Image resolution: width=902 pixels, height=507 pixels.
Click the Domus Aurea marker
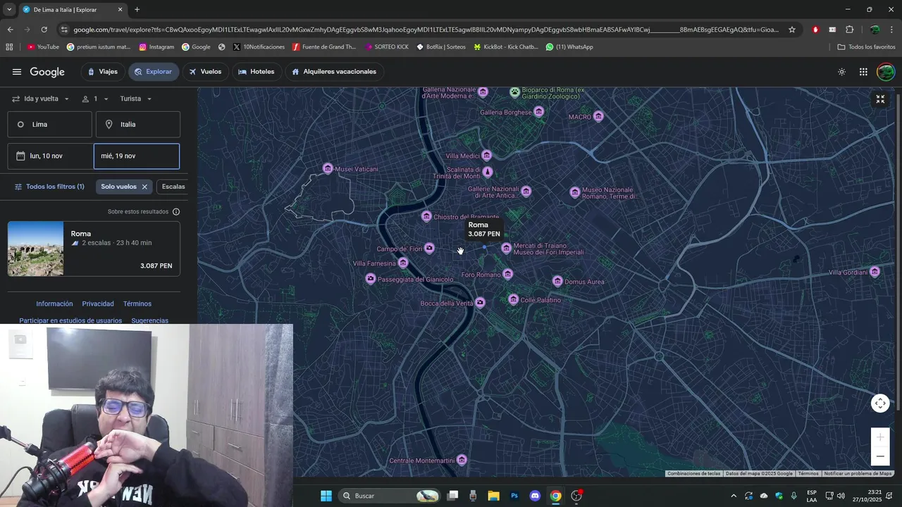557,282
